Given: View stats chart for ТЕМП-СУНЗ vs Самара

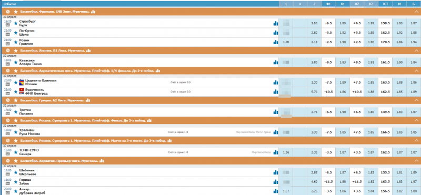Looking at the screenshot, I should tap(275, 152).
